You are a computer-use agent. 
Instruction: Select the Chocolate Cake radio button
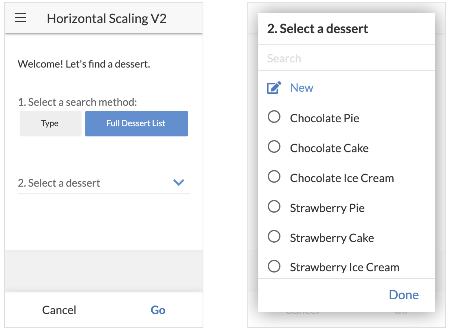[274, 147]
